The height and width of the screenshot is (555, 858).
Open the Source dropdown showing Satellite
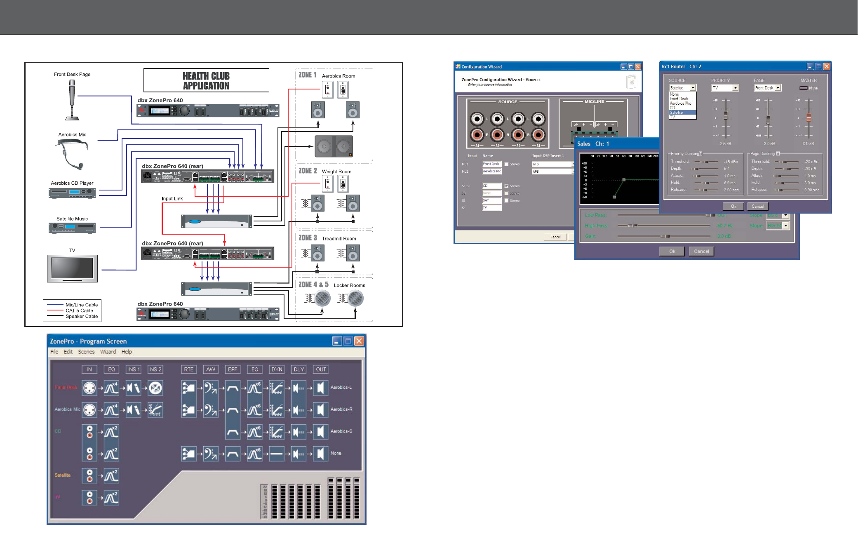[682, 88]
